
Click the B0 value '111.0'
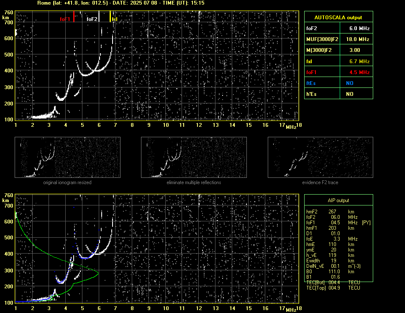[334, 272]
